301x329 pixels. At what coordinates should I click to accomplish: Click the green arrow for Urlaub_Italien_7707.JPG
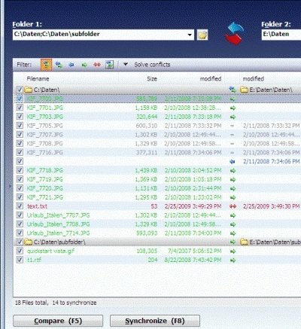click(233, 215)
